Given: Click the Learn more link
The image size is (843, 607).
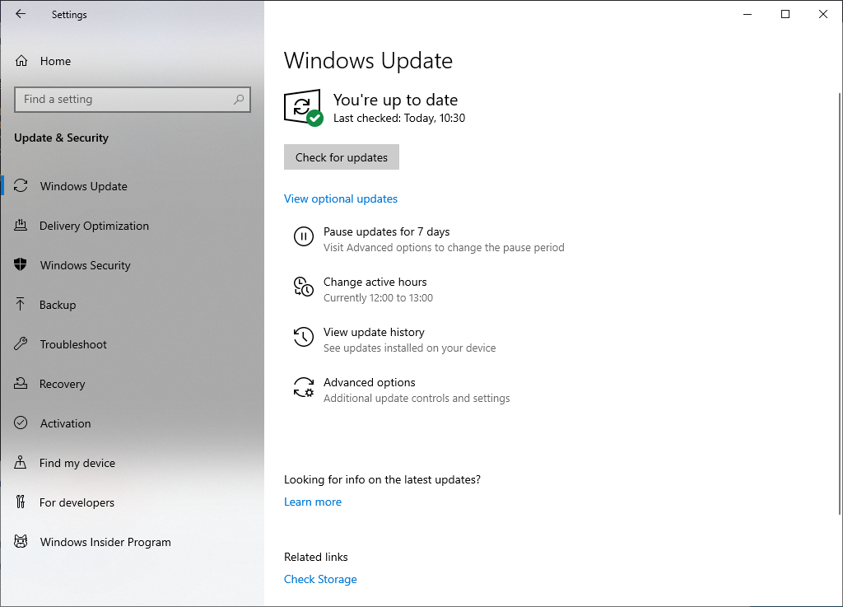Looking at the screenshot, I should pos(313,502).
